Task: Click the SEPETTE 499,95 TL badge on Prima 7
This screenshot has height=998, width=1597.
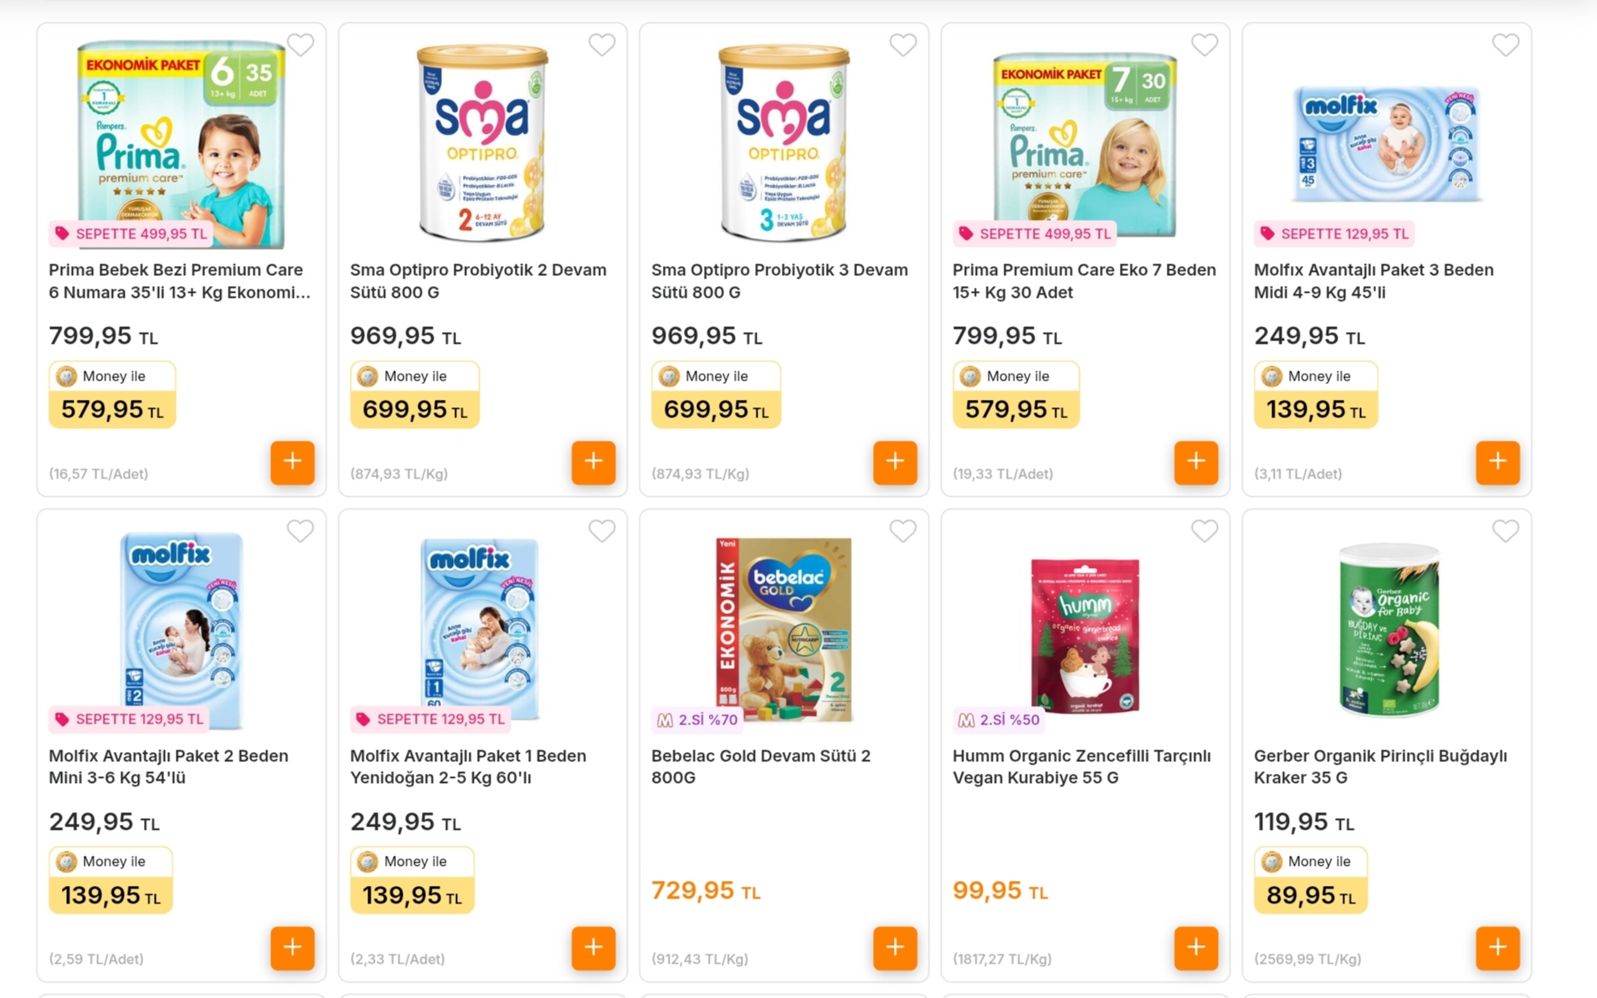Action: click(1035, 233)
